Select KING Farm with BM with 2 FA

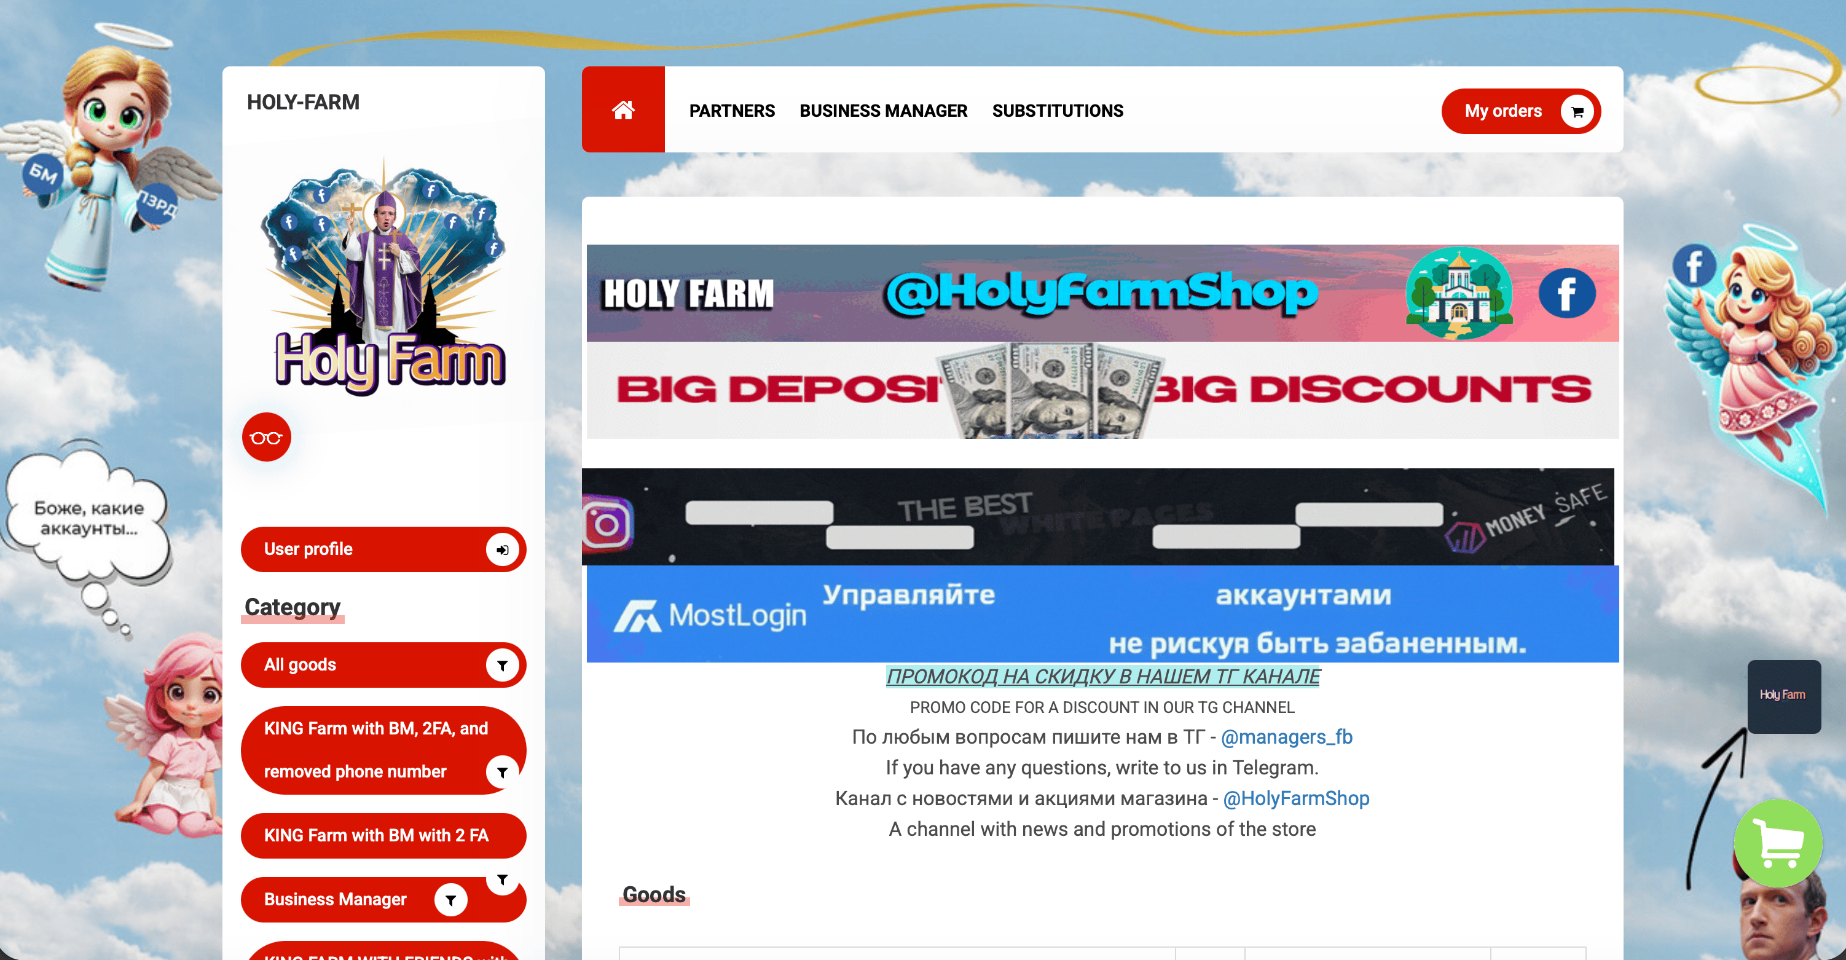pos(383,836)
